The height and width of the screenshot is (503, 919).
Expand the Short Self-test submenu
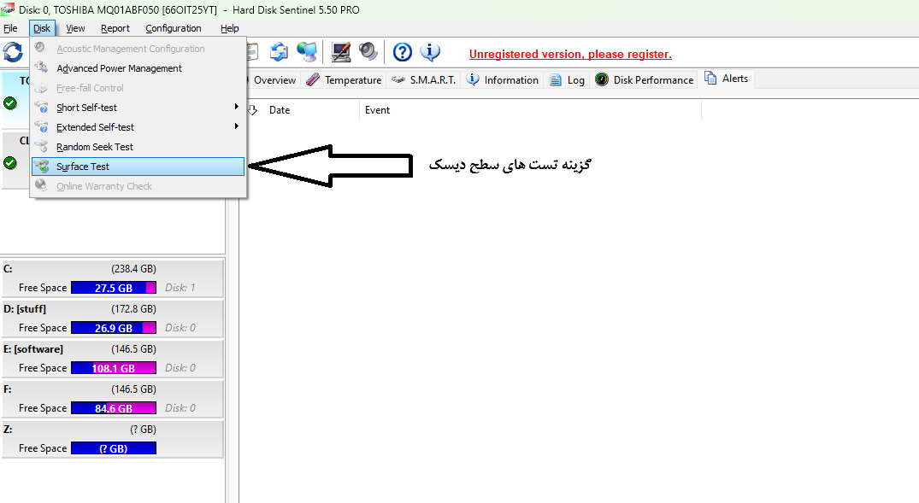point(138,108)
